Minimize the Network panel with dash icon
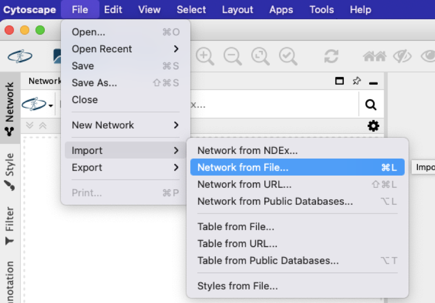The image size is (435, 303). click(374, 83)
